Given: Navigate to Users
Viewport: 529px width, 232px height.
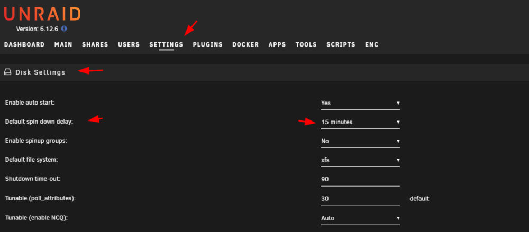Looking at the screenshot, I should tap(129, 44).
